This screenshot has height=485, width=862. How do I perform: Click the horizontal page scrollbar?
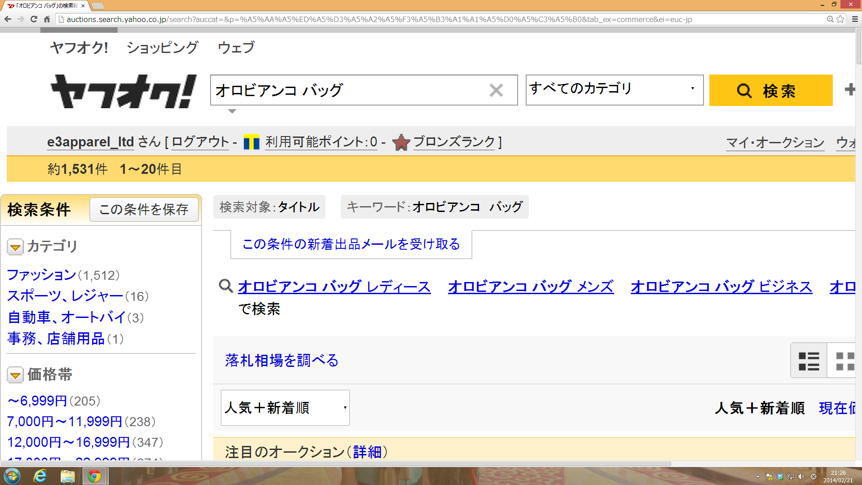click(336, 464)
